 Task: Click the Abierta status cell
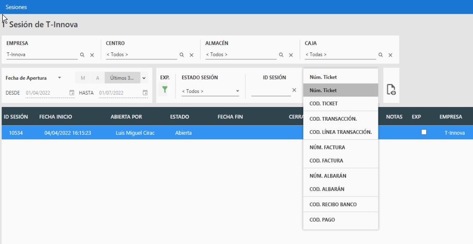tap(183, 133)
